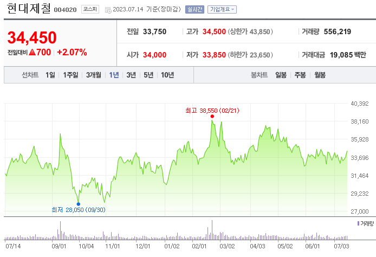Click the red 최고 peak marker dot
The height and width of the screenshot is (257, 376).
(212, 117)
